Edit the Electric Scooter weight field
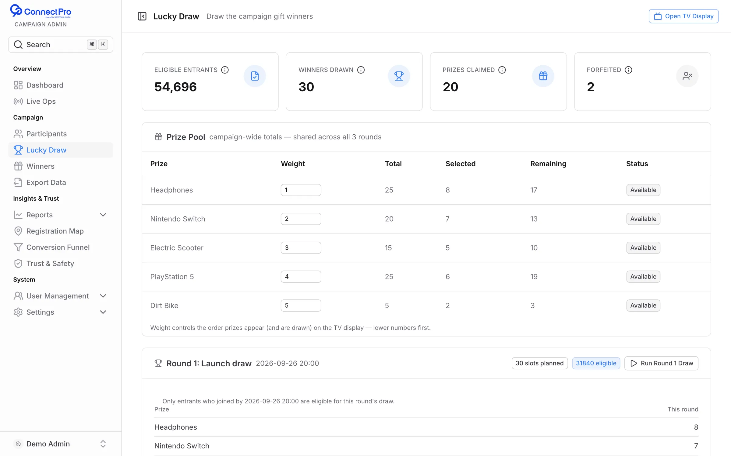 point(301,248)
